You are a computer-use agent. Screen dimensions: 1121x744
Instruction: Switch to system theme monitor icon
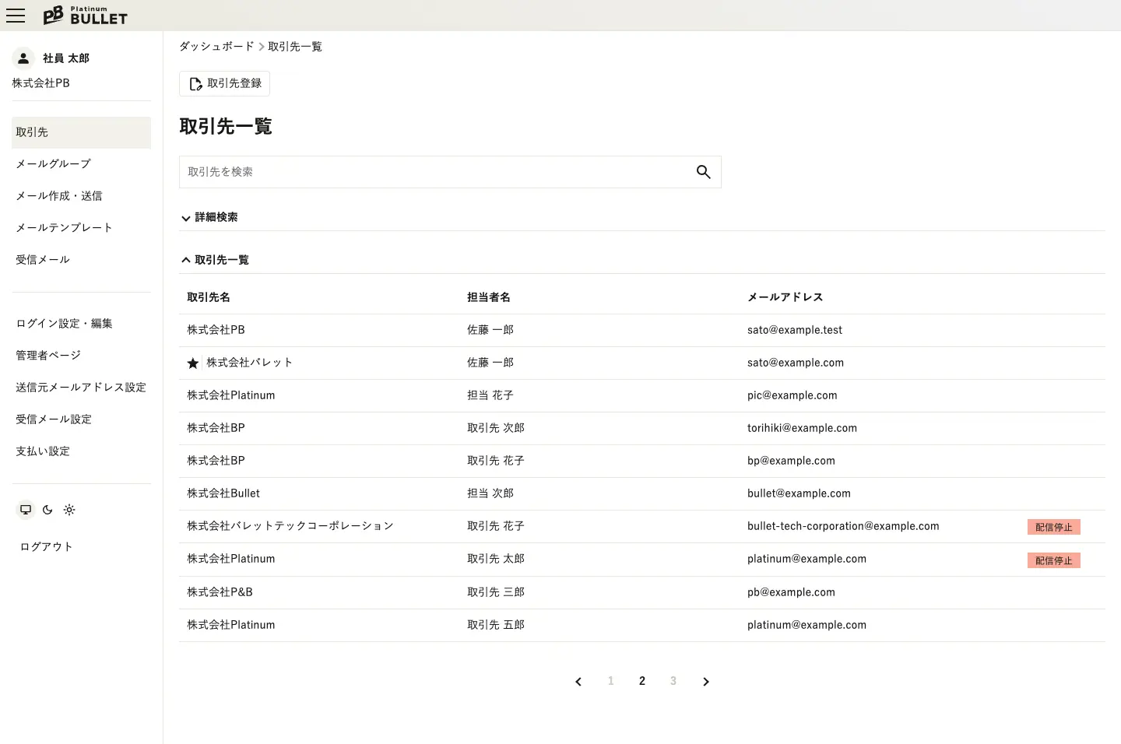(26, 510)
